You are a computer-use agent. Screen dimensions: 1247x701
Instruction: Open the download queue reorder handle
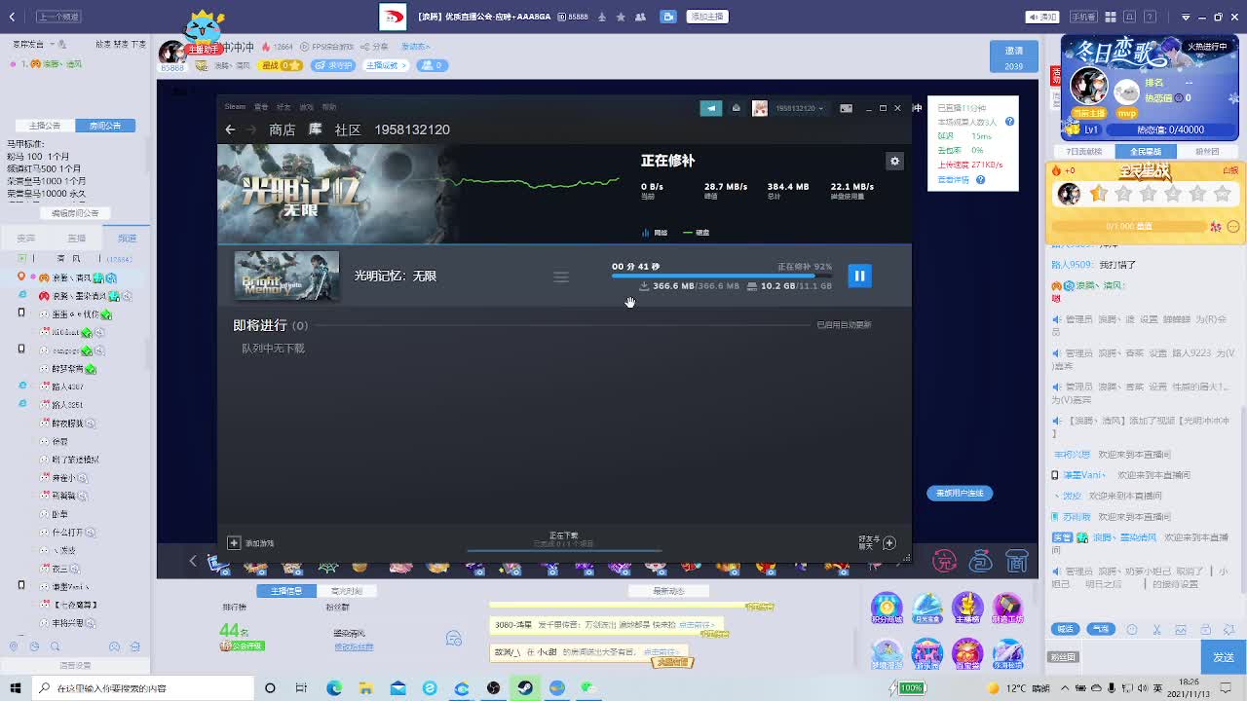[561, 277]
